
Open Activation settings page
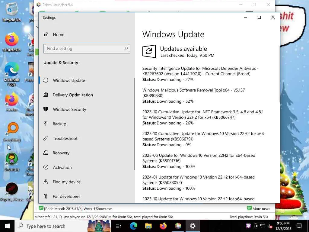click(x=62, y=167)
